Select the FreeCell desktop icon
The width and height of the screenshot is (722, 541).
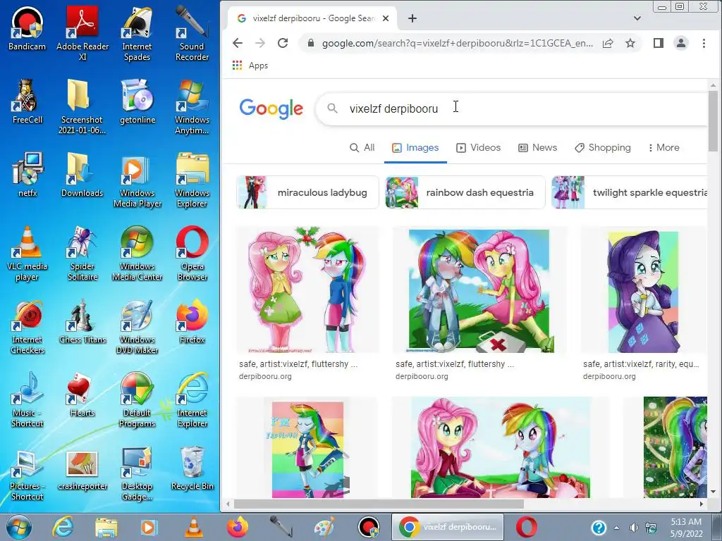[27, 101]
